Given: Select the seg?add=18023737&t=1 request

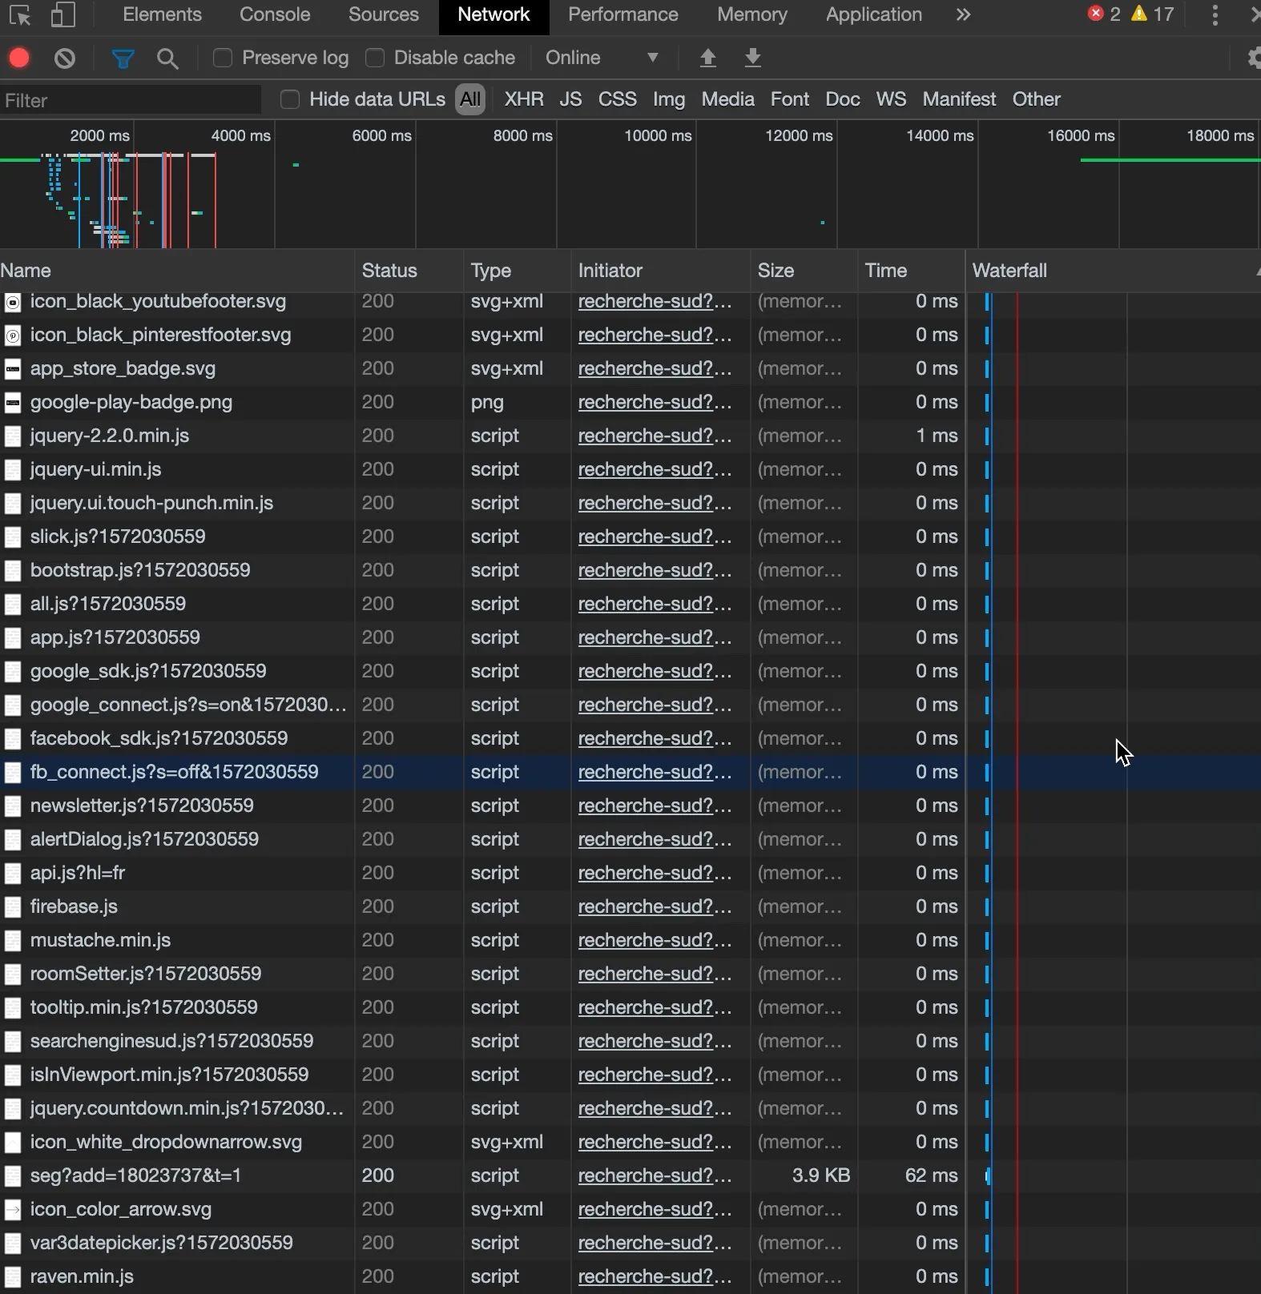Looking at the screenshot, I should (x=630, y=1175).
